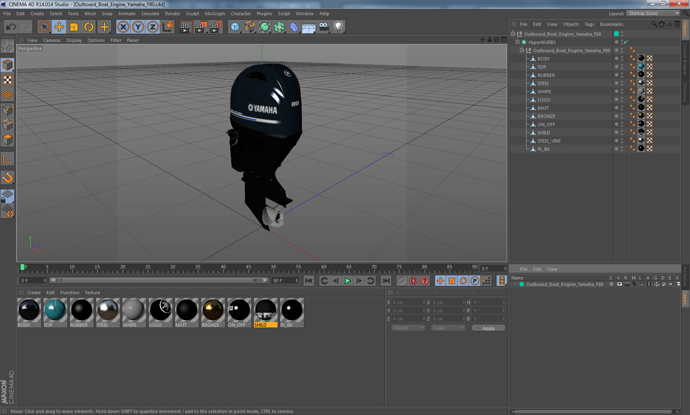Toggle Z axis lock
This screenshot has height=415, width=690.
pos(153,27)
